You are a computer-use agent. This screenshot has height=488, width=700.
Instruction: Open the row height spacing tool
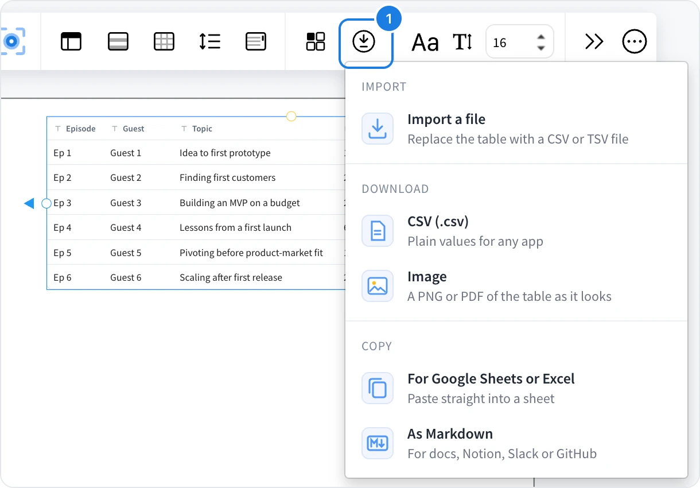click(x=210, y=41)
